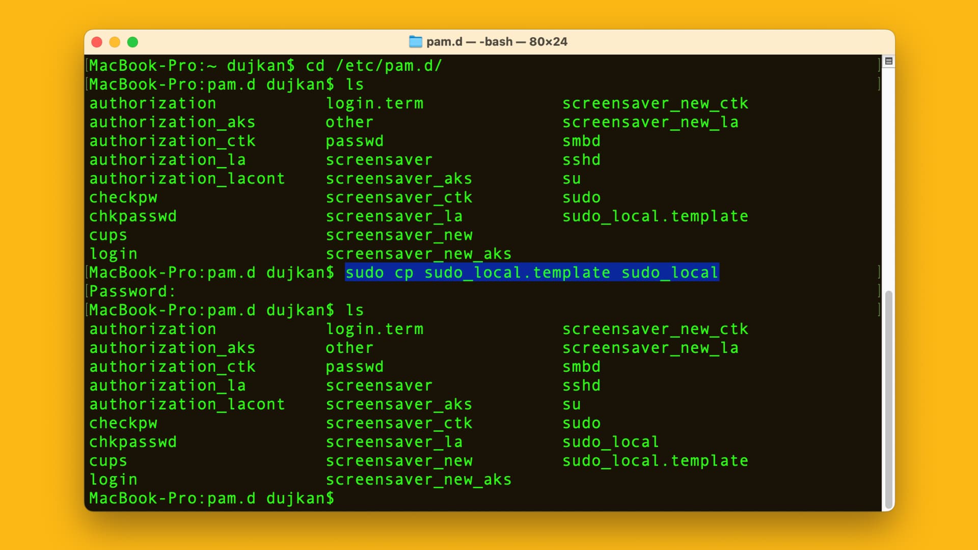Click 'cups' in the second ls output

click(x=108, y=461)
